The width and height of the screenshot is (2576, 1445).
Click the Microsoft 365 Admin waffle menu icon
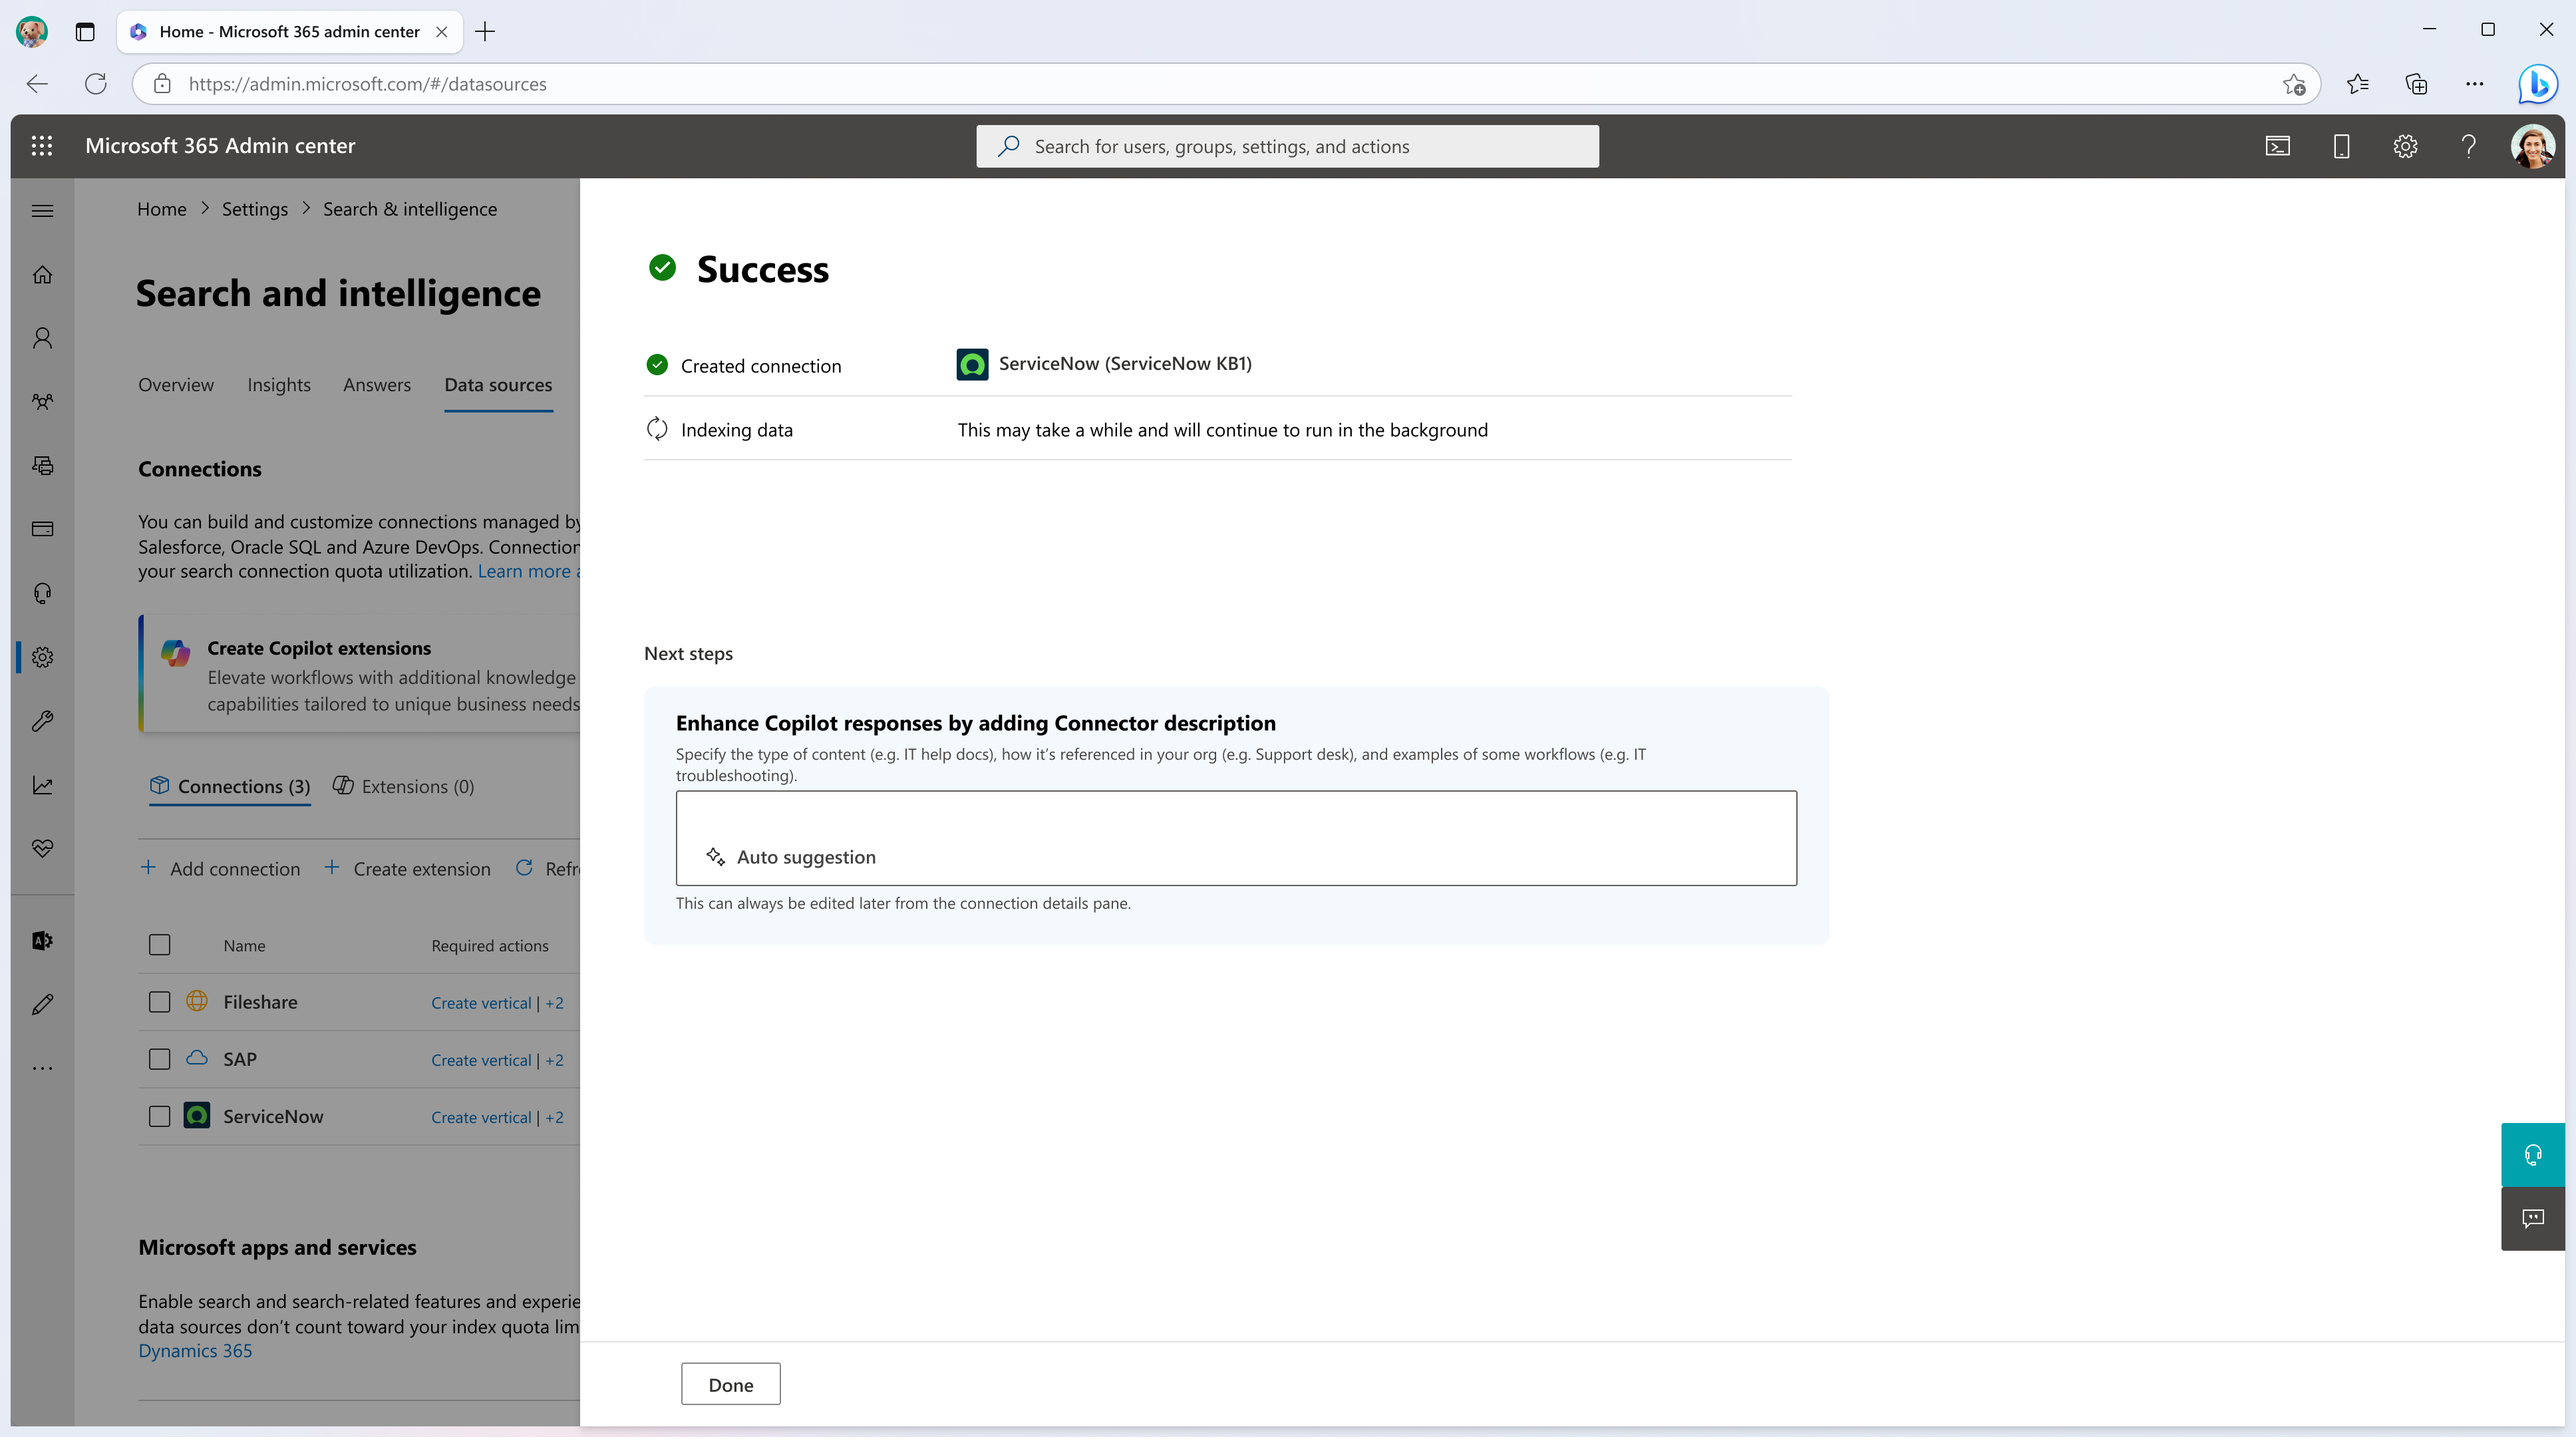point(44,145)
